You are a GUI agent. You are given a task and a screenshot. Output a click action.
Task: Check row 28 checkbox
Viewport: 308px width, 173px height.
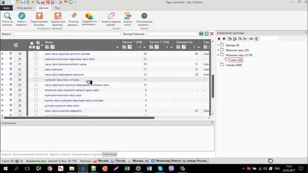pos(36,100)
